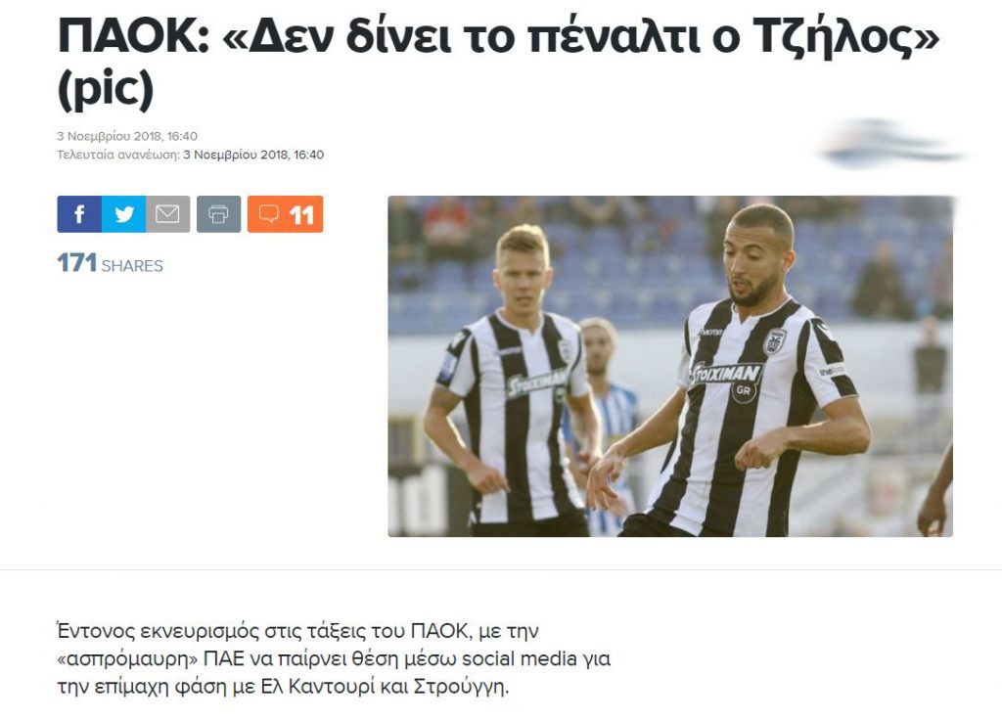
Task: Send the article by email envelope icon
Action: tap(167, 214)
